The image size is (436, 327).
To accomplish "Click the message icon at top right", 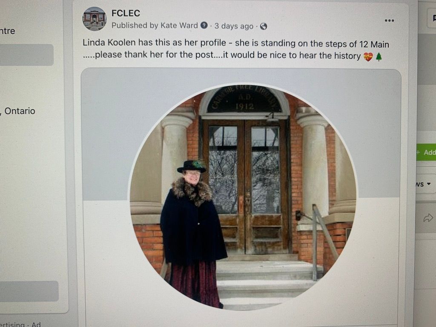I will pos(434,18).
